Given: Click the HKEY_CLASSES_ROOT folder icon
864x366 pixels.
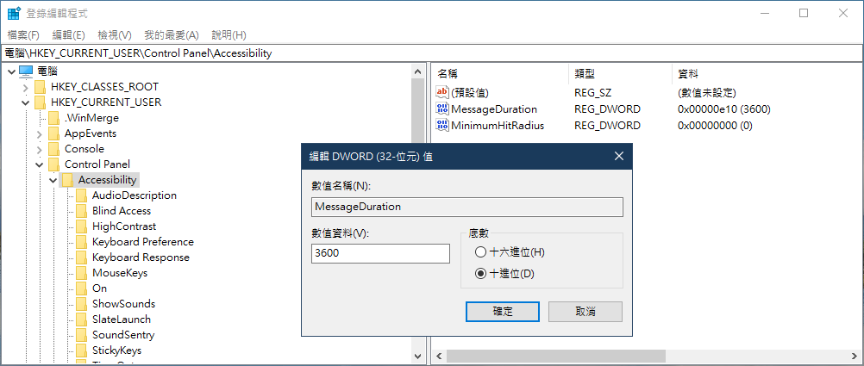Looking at the screenshot, I should [40, 87].
